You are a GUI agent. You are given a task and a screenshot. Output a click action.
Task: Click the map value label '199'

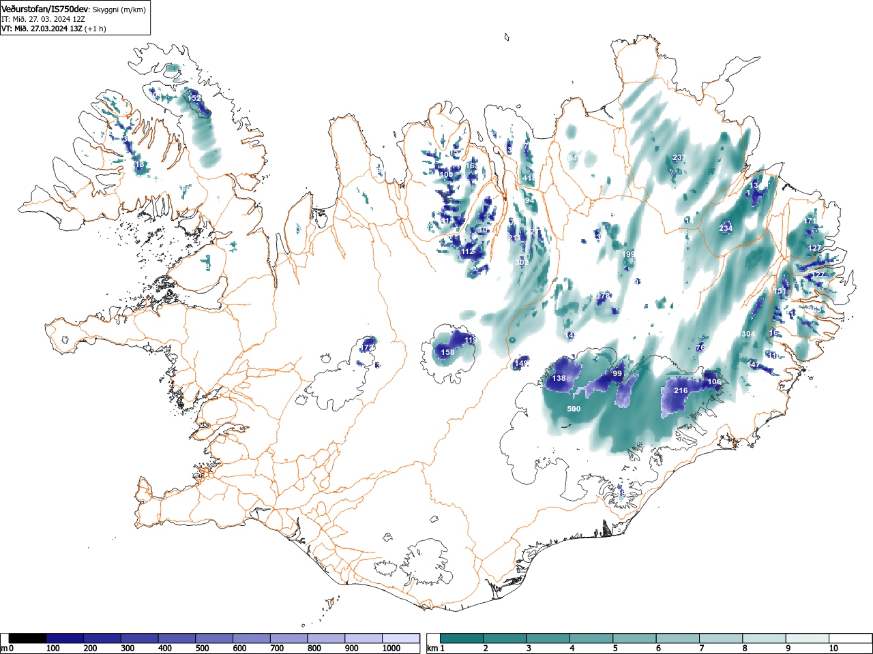(629, 254)
